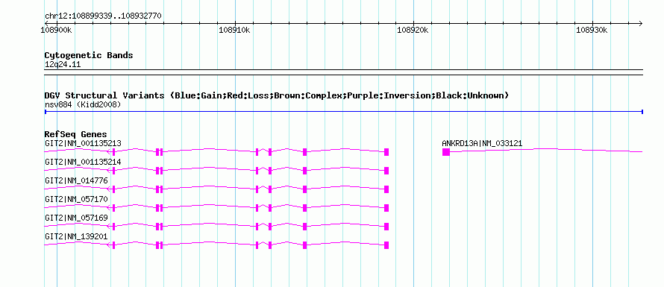Open the GIT2|NM_139201 transcript label
Image resolution: width=664 pixels, height=287 pixels.
pos(76,236)
